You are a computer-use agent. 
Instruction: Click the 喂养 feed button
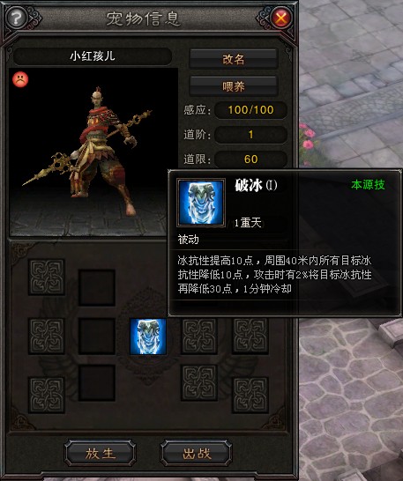[x=234, y=86]
